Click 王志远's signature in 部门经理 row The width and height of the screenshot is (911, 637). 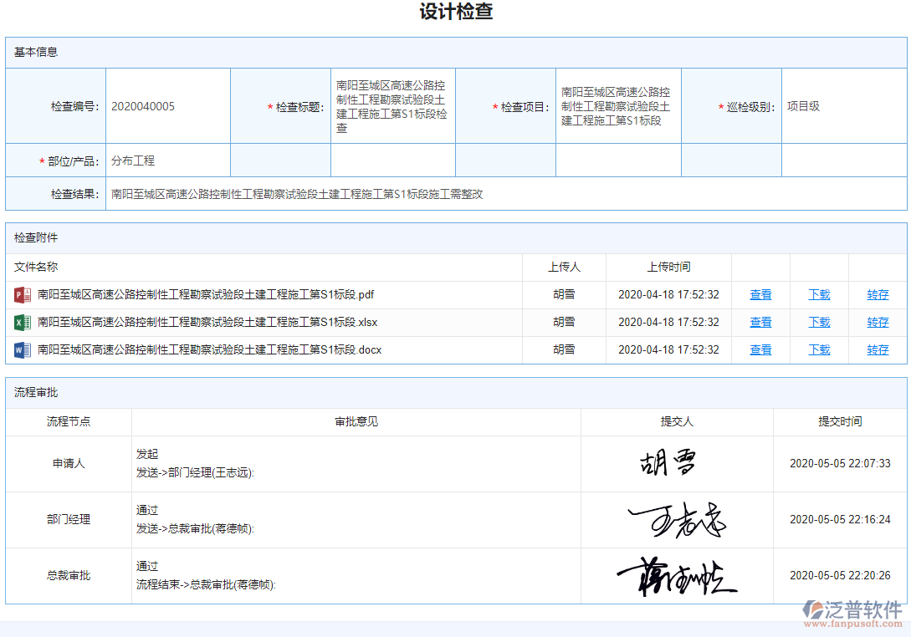tap(676, 519)
